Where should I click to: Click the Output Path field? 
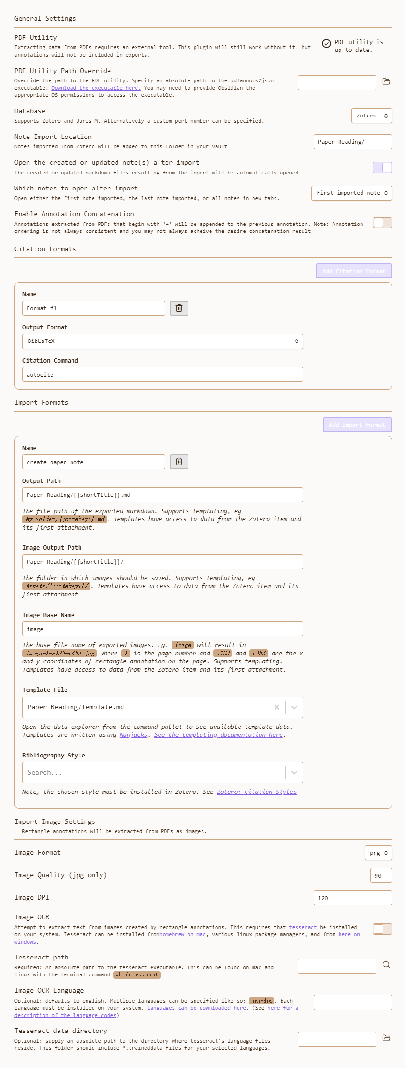(163, 495)
